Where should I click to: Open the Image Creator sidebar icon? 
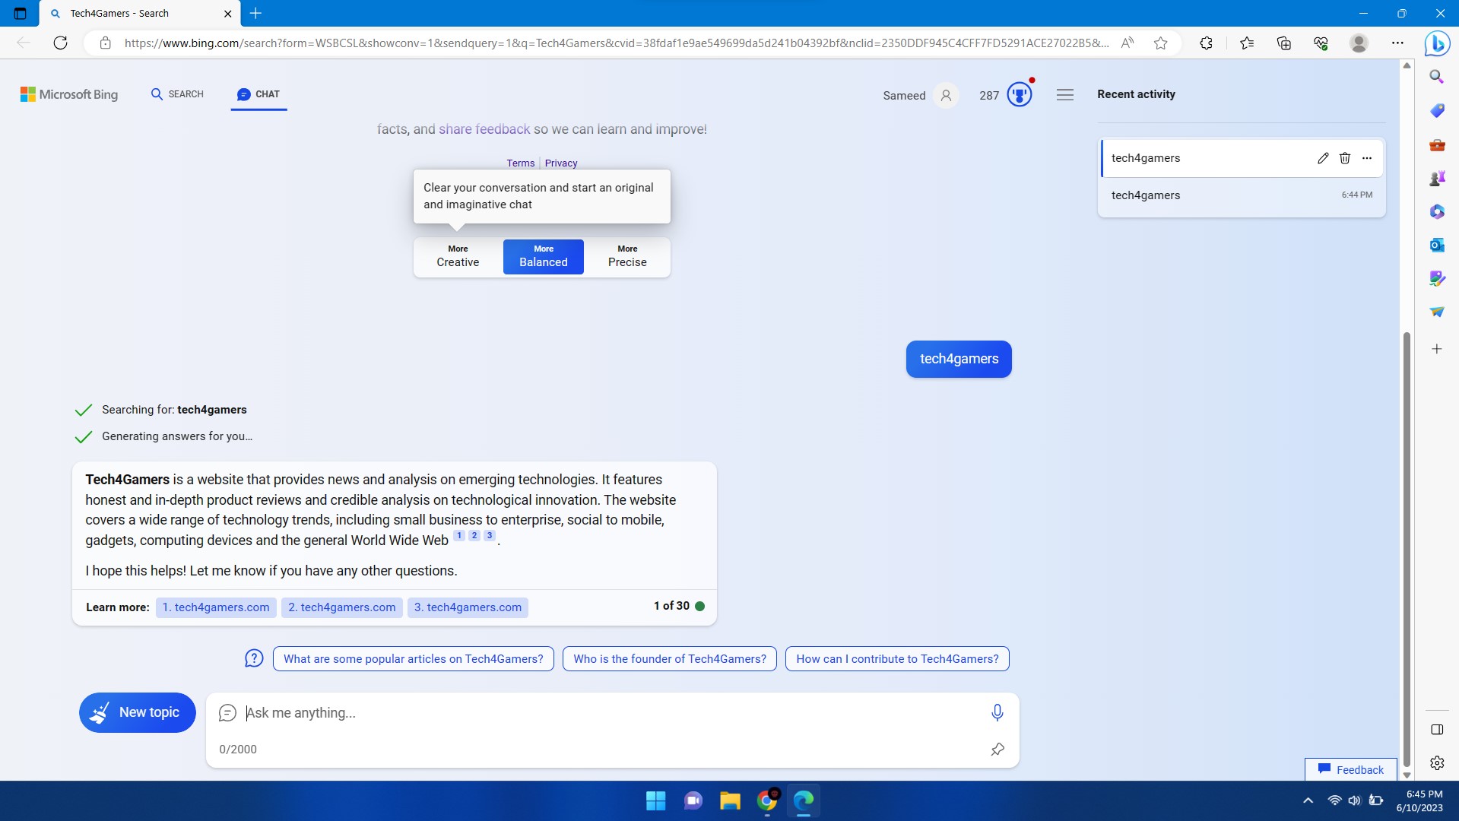tap(1436, 278)
